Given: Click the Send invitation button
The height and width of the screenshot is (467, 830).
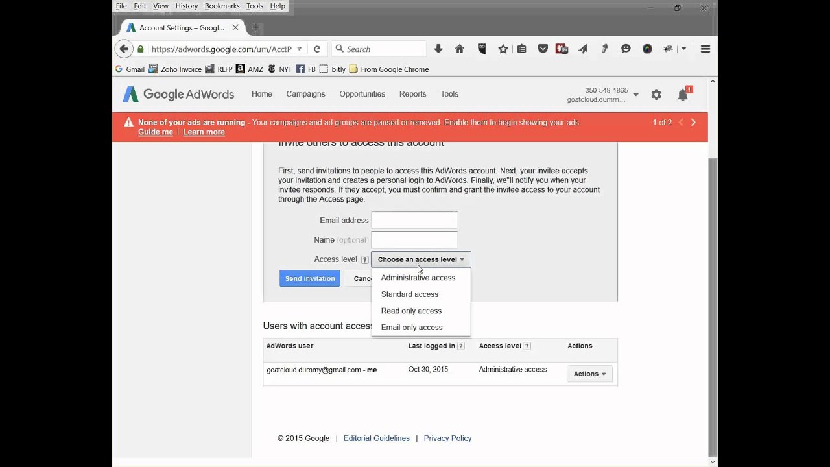Looking at the screenshot, I should (310, 278).
